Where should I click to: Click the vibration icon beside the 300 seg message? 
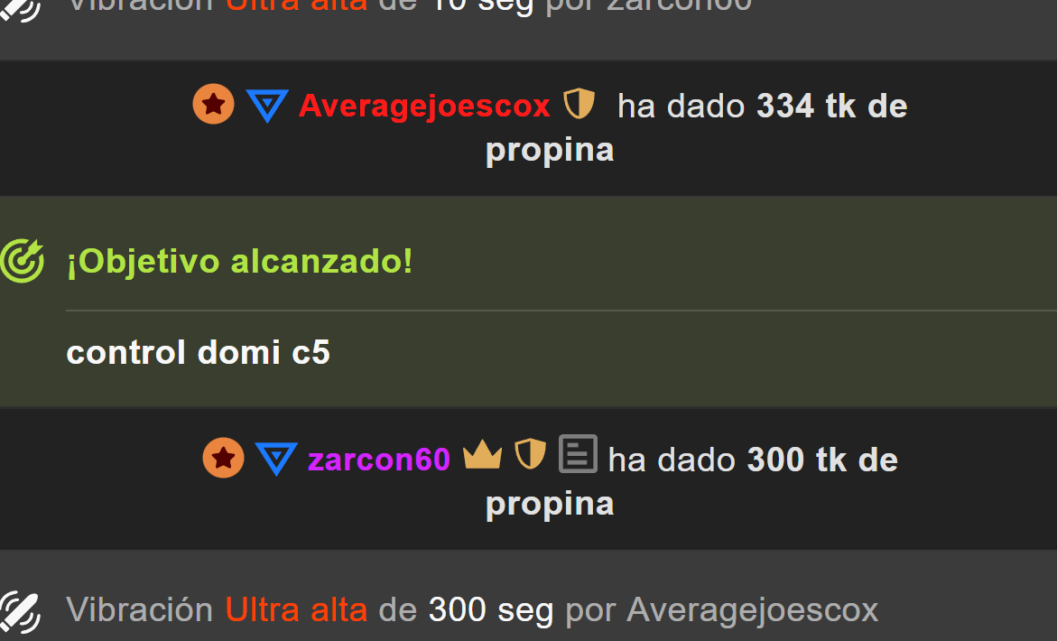pyautogui.click(x=20, y=613)
